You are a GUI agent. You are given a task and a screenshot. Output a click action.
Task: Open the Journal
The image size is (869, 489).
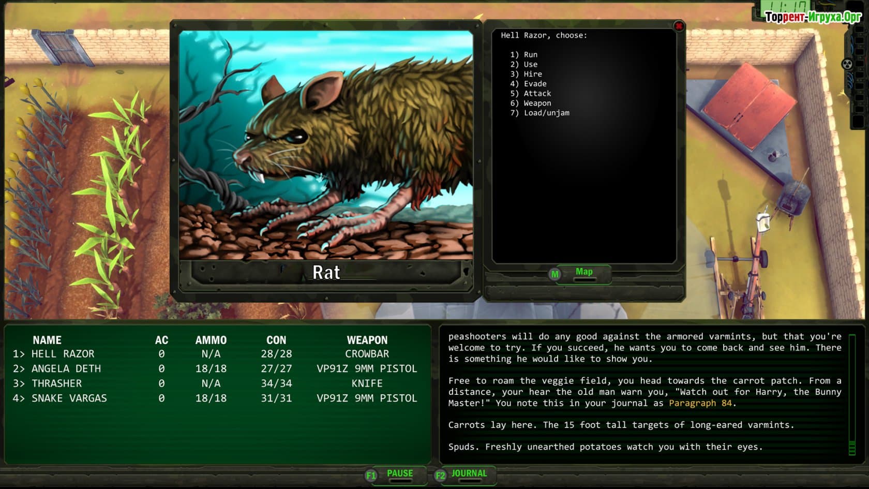click(469, 473)
